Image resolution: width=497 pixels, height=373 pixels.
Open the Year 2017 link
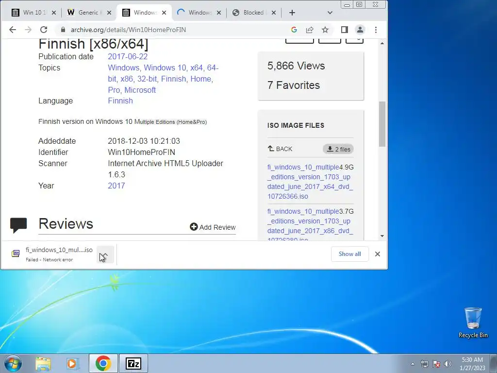point(116,186)
